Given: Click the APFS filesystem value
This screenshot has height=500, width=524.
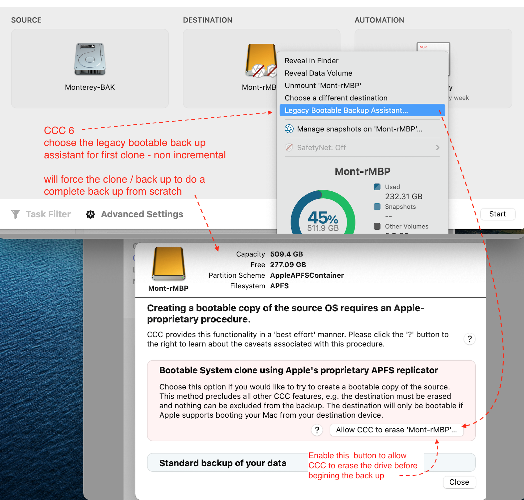Looking at the screenshot, I should tap(279, 286).
